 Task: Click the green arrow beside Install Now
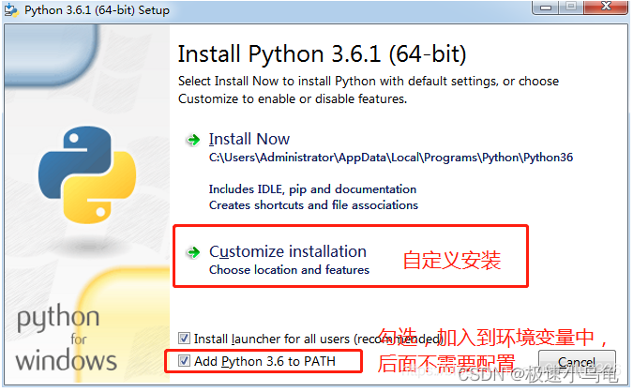pos(193,140)
